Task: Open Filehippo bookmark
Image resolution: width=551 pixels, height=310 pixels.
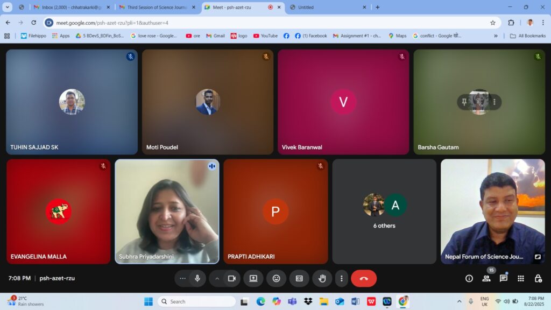Action: (x=34, y=36)
